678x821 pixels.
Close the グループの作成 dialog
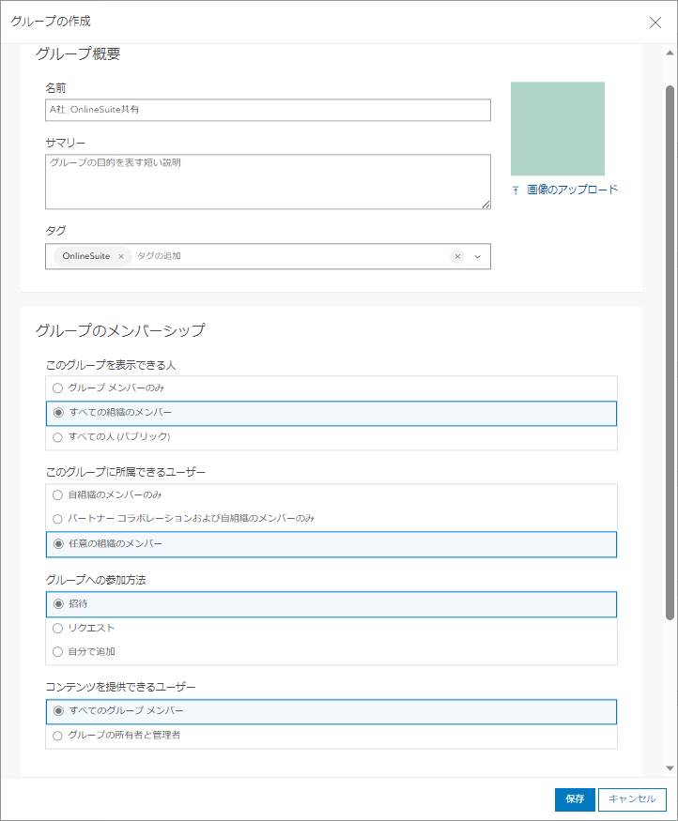[x=655, y=23]
